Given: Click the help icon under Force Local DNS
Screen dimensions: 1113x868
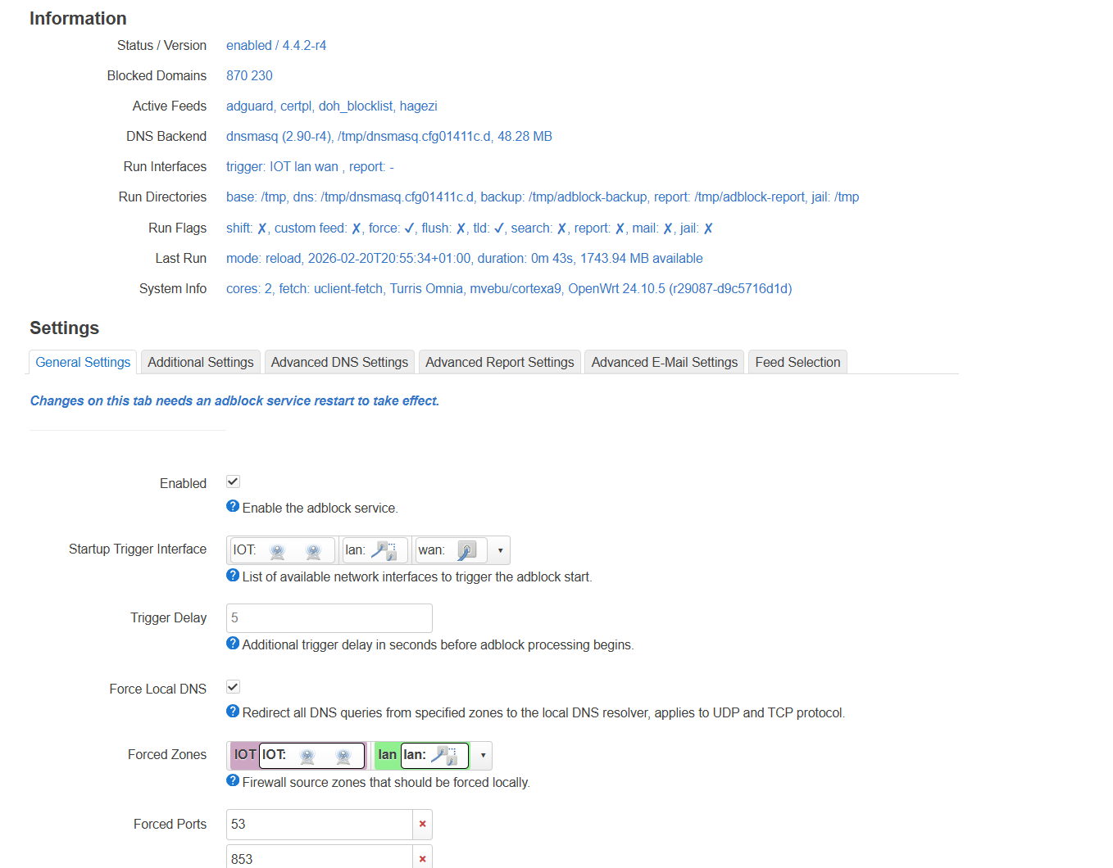Looking at the screenshot, I should [233, 712].
